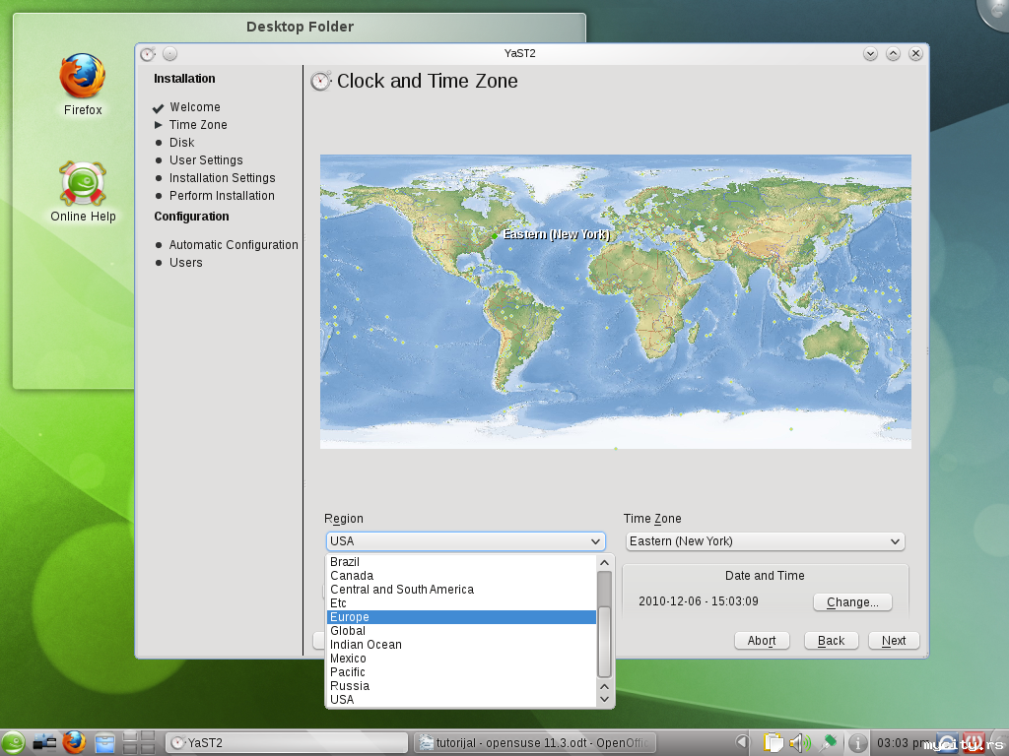Viewport: 1009px width, 756px height.
Task: Open the clipboard icon in the system tray
Action: pyautogui.click(x=774, y=742)
